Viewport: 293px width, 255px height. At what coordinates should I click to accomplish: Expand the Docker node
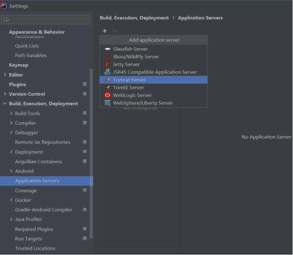[11, 200]
